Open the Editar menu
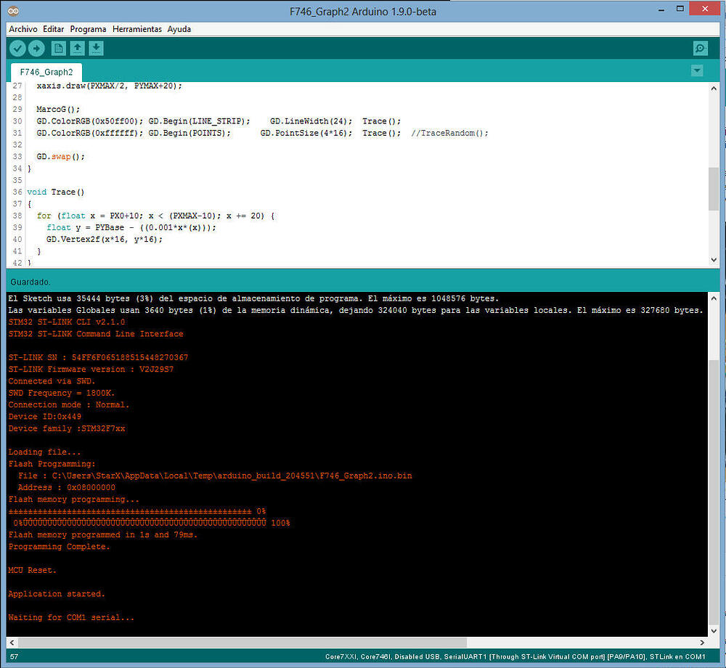Viewport: 726px width, 668px height. point(52,29)
